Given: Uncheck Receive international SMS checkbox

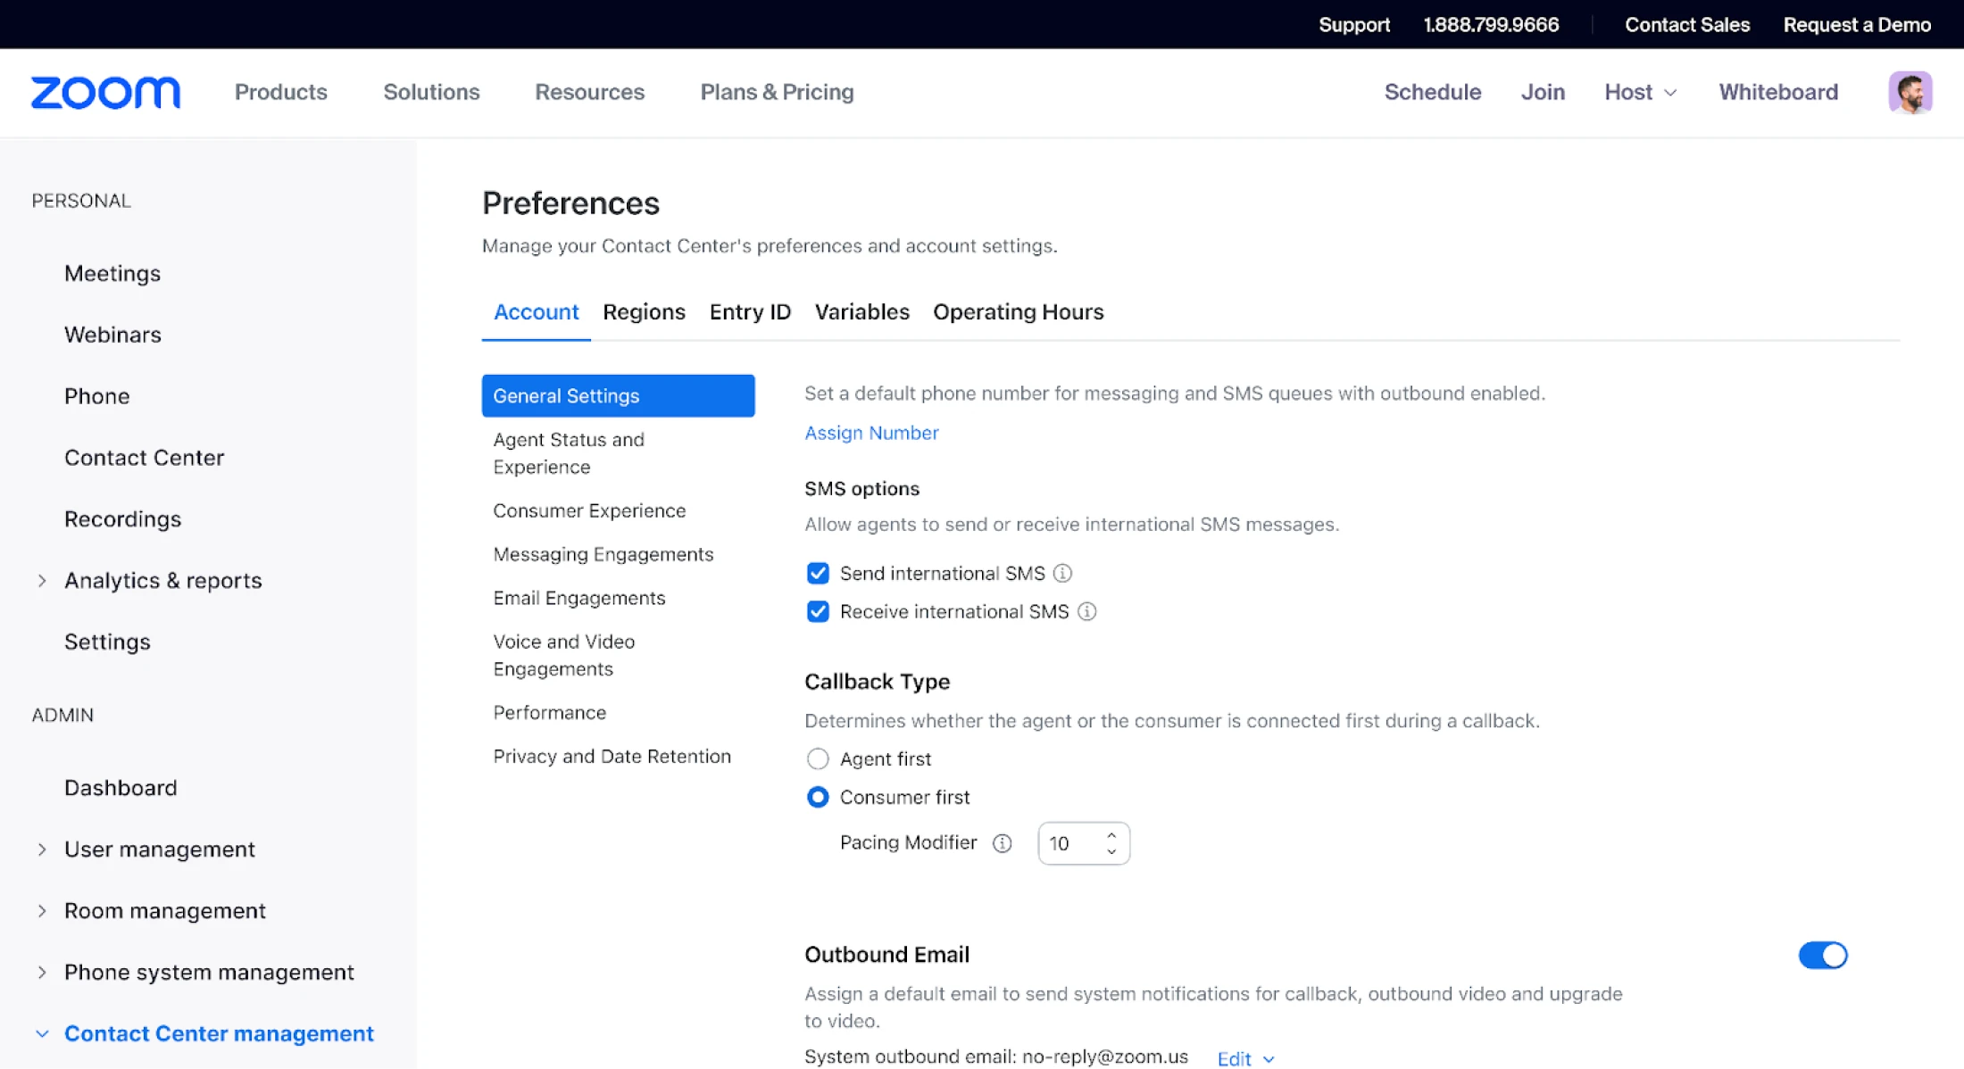Looking at the screenshot, I should (818, 611).
